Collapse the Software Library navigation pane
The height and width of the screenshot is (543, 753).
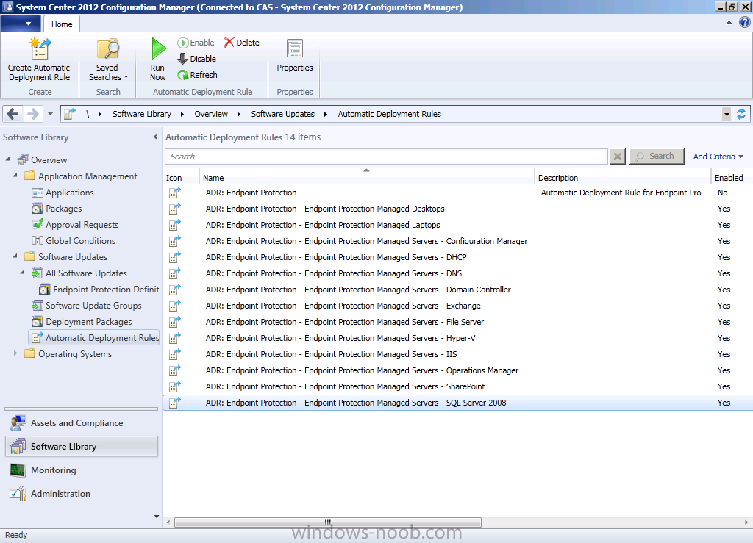pyautogui.click(x=155, y=137)
